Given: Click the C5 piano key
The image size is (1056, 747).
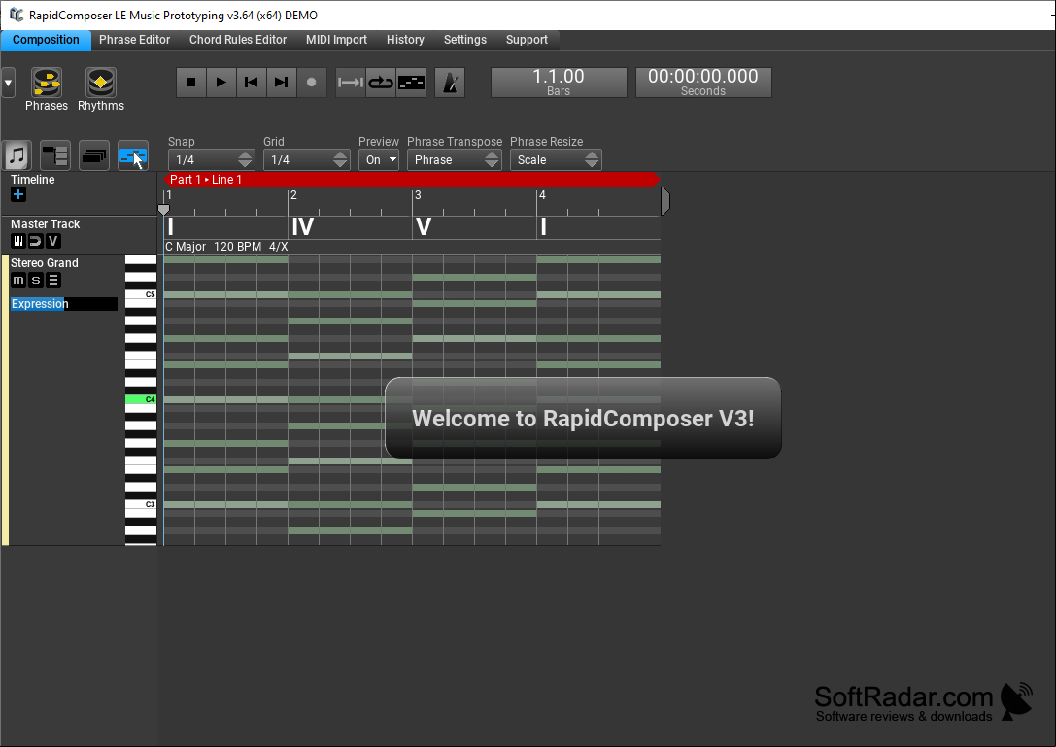Looking at the screenshot, I should [141, 294].
